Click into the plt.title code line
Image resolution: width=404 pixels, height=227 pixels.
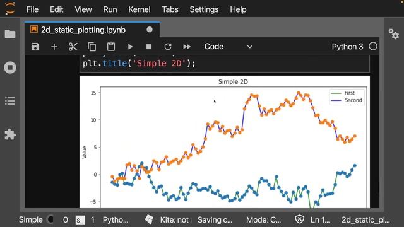[139, 63]
